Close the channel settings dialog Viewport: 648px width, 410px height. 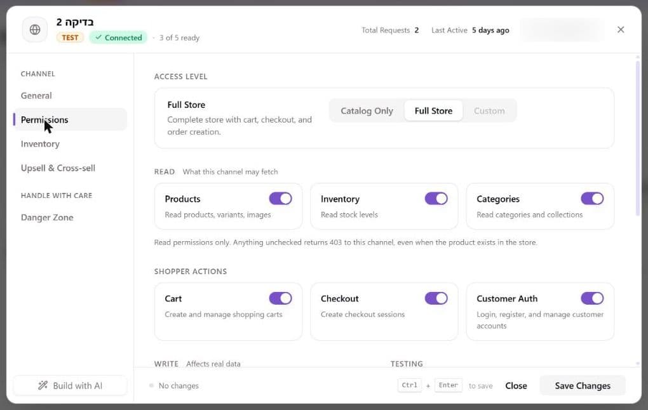(620, 30)
